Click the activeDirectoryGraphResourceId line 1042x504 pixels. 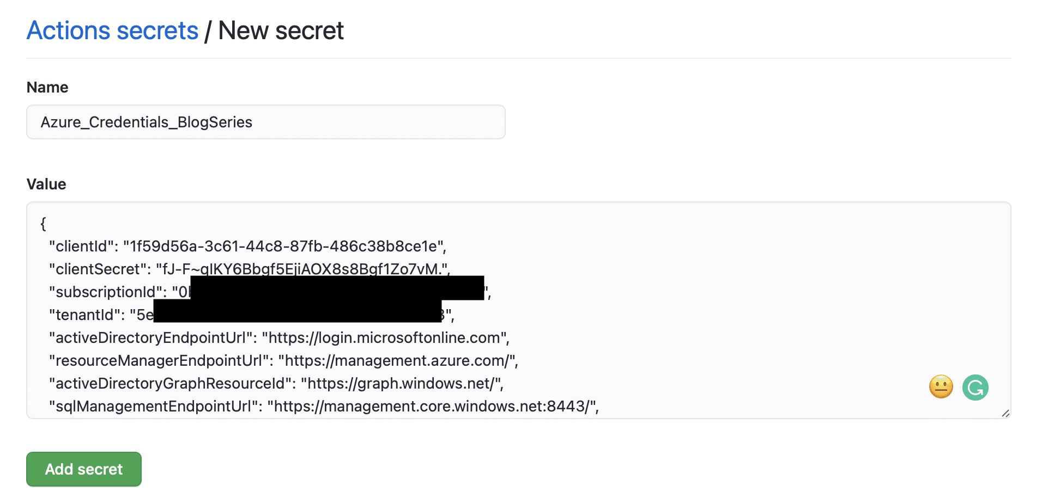pos(276,384)
